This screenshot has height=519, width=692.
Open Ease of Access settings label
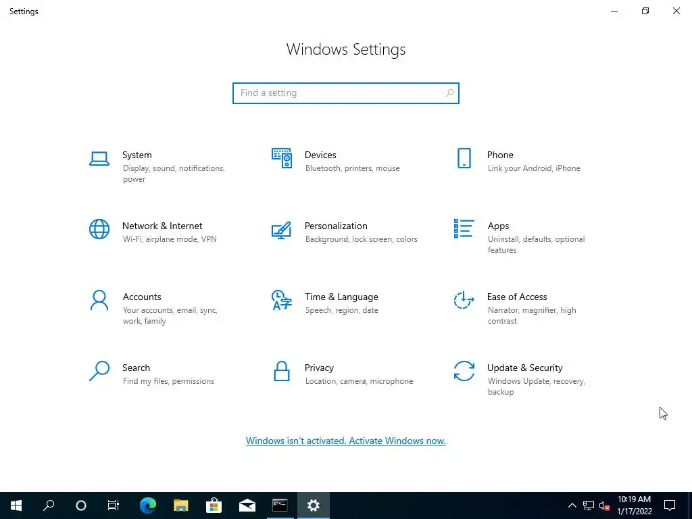[517, 297]
